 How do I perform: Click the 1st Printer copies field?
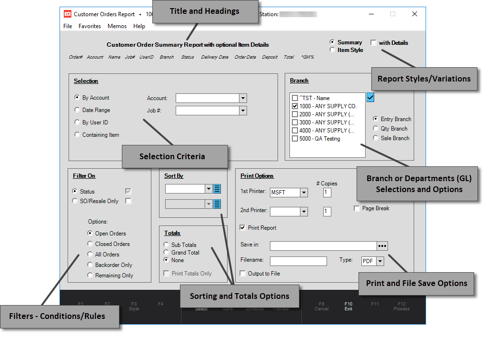pyautogui.click(x=327, y=193)
